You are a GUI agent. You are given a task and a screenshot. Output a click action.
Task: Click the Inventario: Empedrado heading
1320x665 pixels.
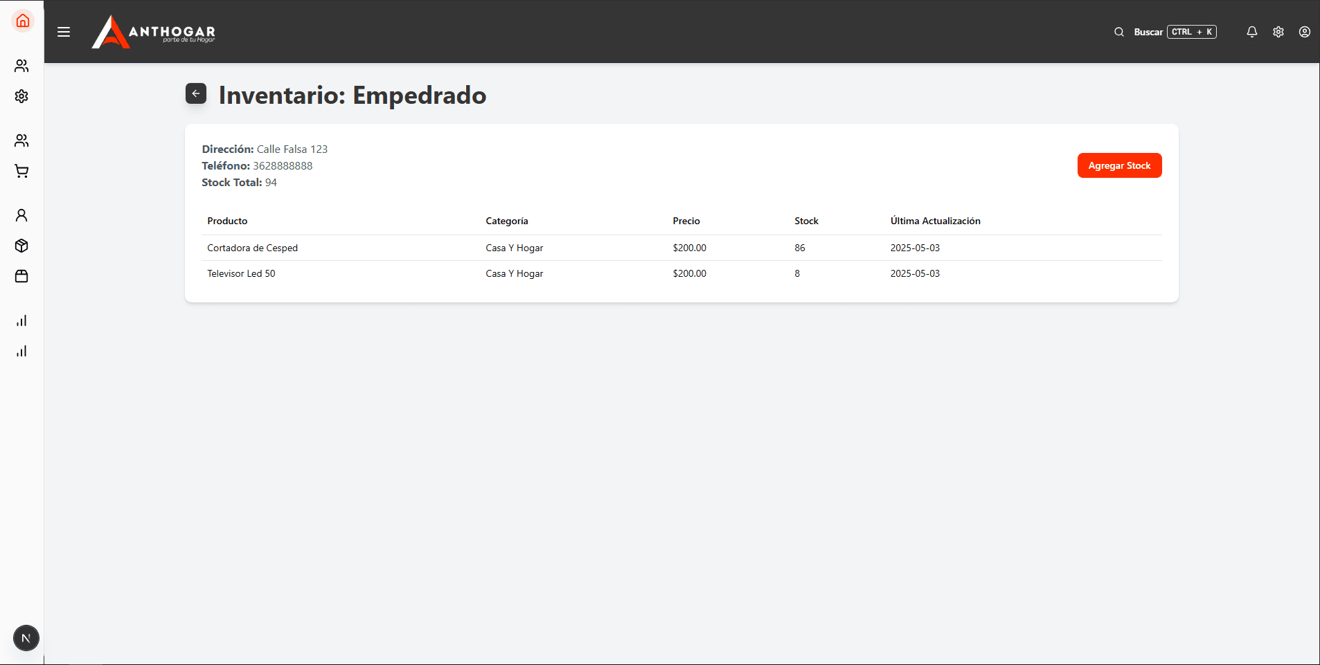point(353,95)
